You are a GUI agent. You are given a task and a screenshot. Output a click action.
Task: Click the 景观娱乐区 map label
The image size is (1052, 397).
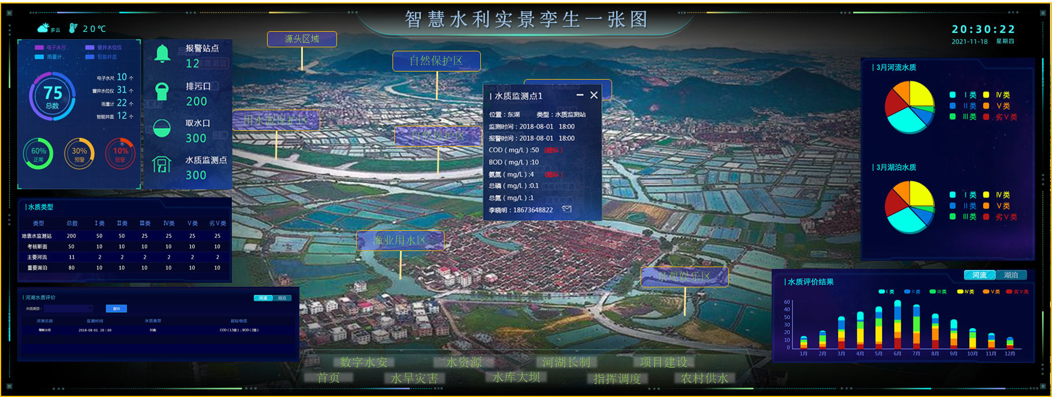point(684,276)
